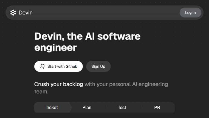
Task: Click the GitHub cat icon
Action: coord(42,66)
